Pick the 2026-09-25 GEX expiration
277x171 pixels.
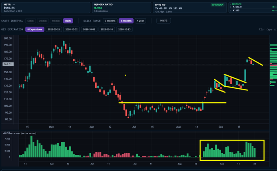(x=54, y=29)
